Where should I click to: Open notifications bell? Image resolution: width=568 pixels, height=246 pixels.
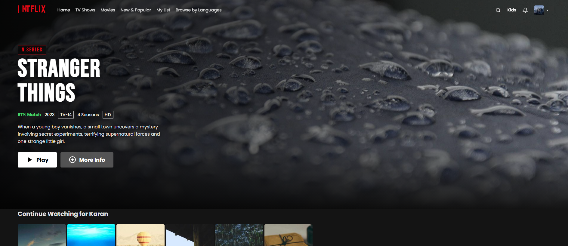(525, 10)
